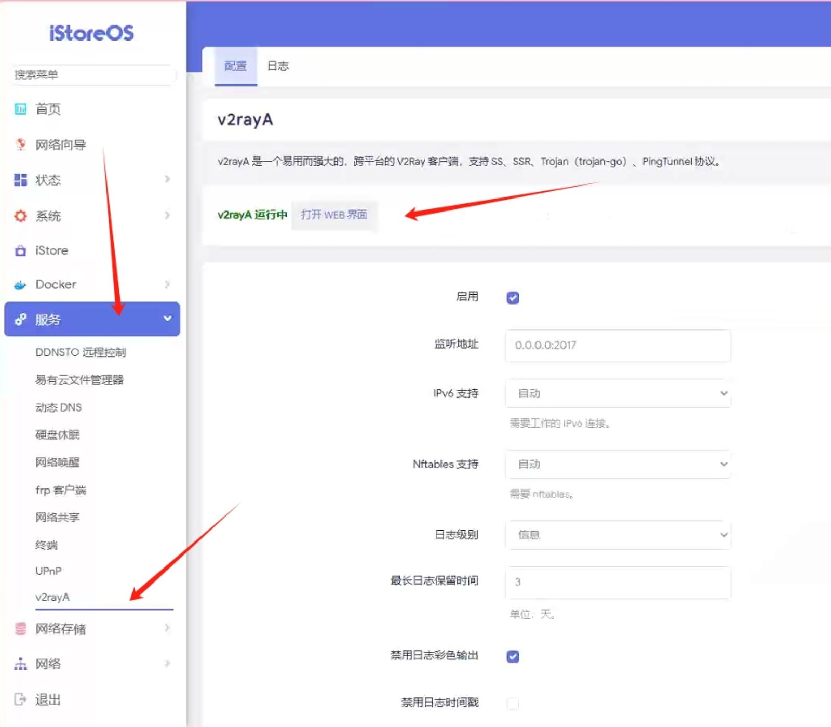
Task: Open the iStore app store icon
Action: 20,250
